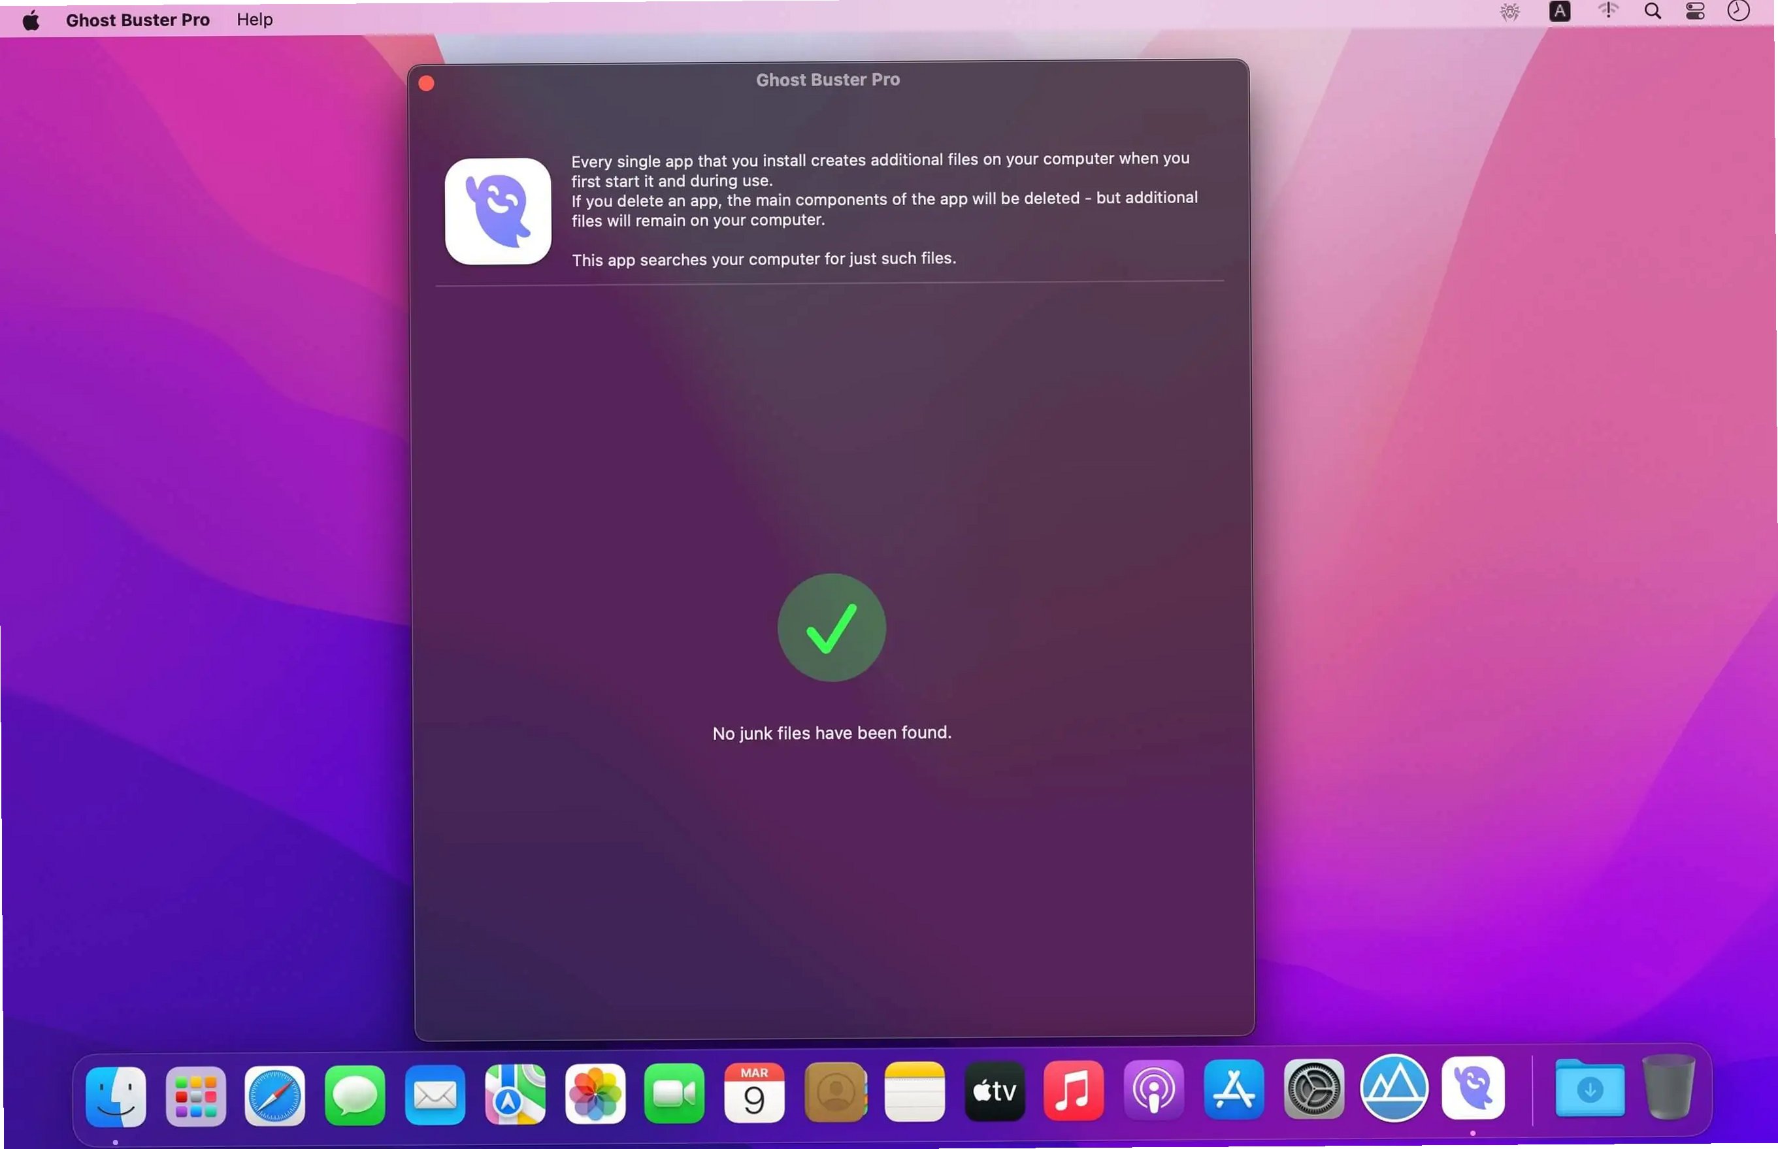Click the green checkmark icon
Viewport: 1778px width, 1149px height.
[x=831, y=628]
